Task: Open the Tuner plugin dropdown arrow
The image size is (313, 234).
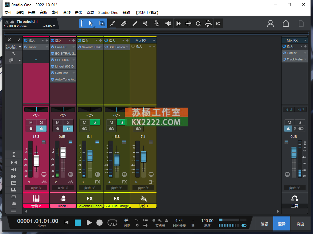Action: click(x=47, y=47)
